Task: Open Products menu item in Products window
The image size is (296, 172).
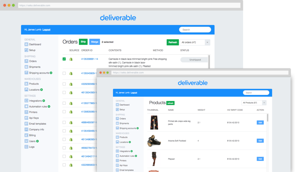Action: tap(123, 137)
